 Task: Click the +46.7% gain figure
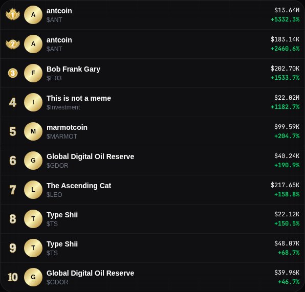coord(289,282)
